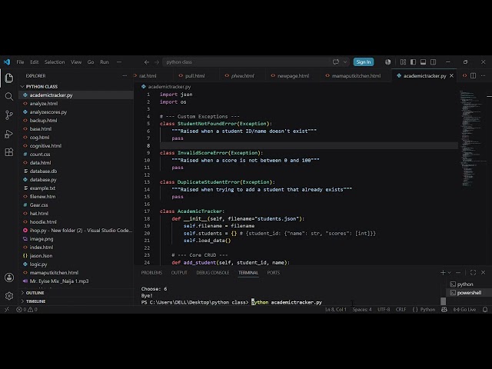Toggle the secondary side bar

pyautogui.click(x=434, y=61)
